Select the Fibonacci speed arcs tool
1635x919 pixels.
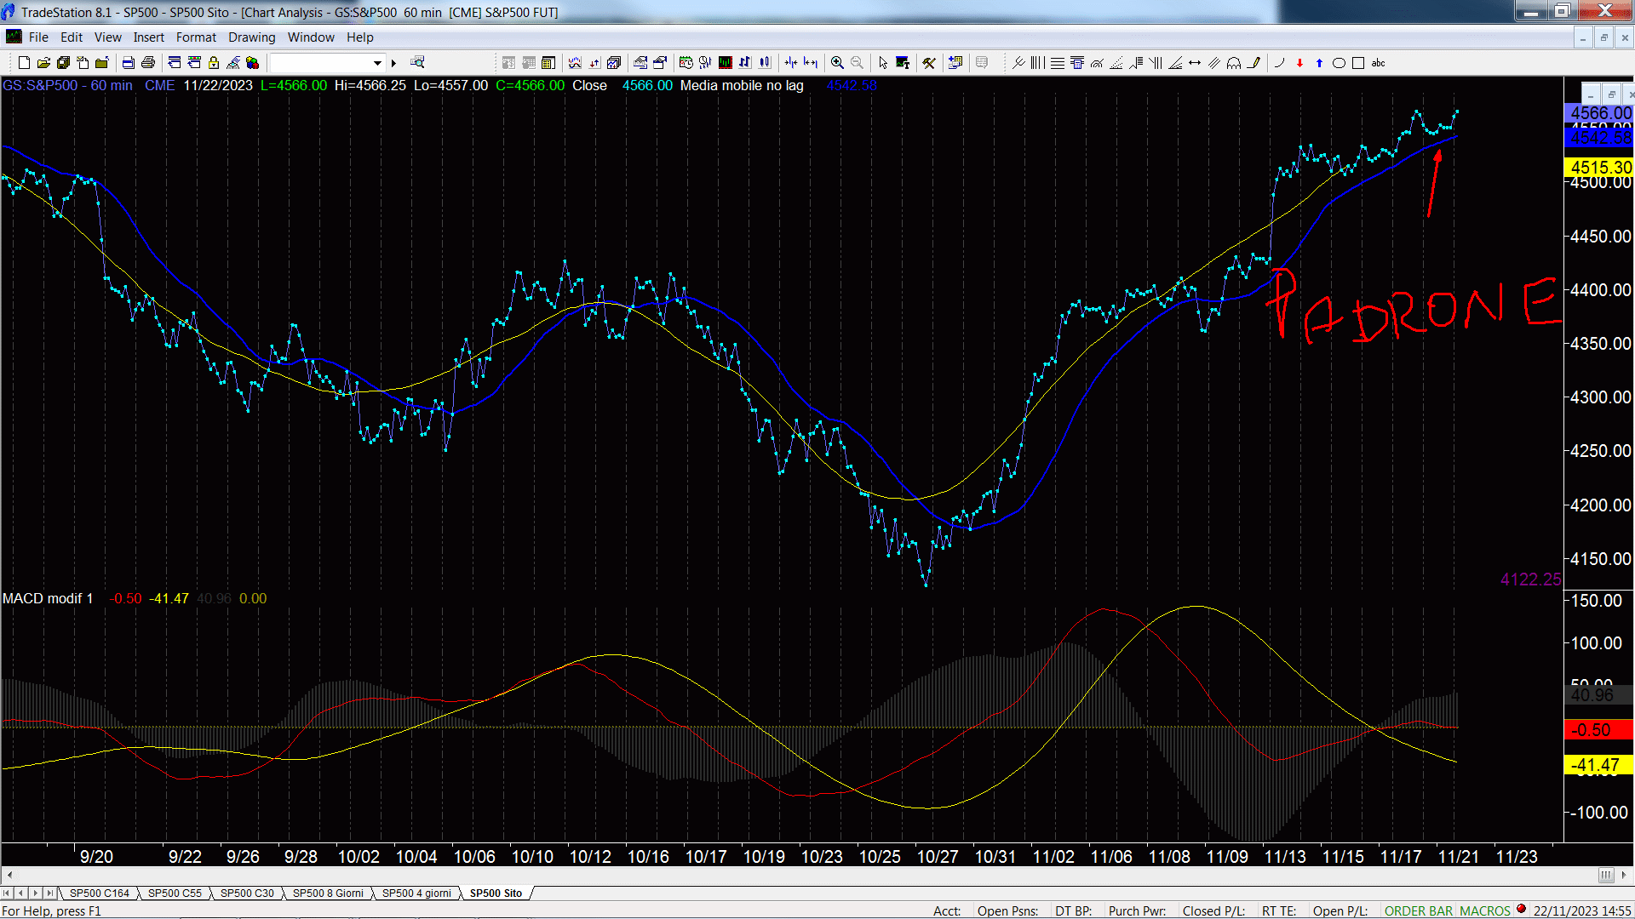pos(1097,62)
